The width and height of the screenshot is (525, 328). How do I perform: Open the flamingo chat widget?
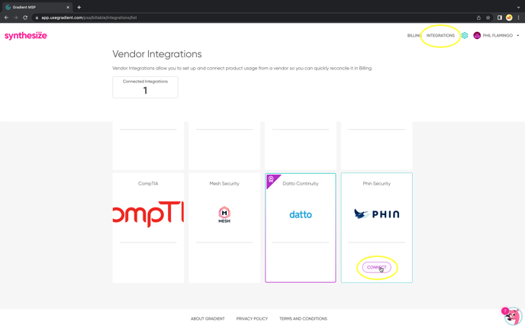click(512, 316)
